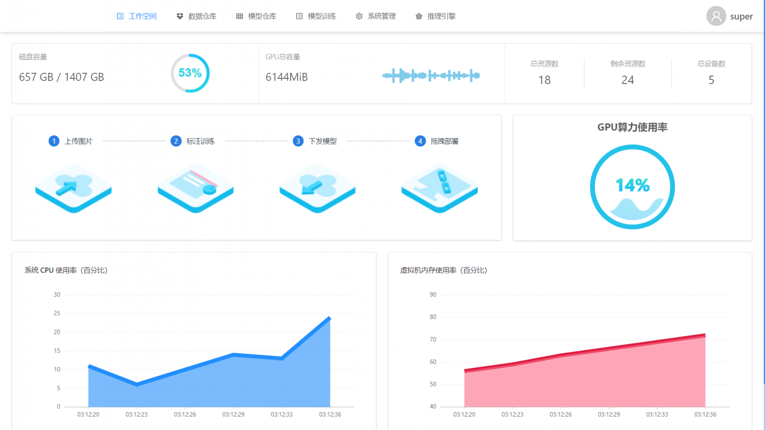
Task: Click the super user avatar icon
Action: [x=716, y=16]
